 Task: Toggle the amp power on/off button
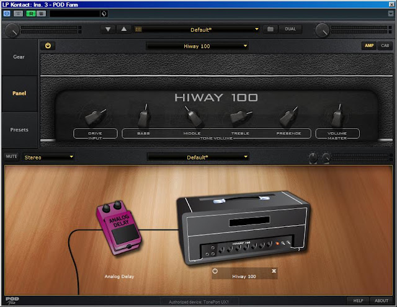(48, 46)
